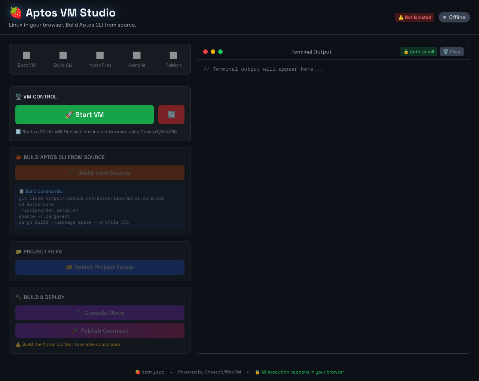Click the Publish step icon
Screen dimensions: 479x381
coord(173,55)
